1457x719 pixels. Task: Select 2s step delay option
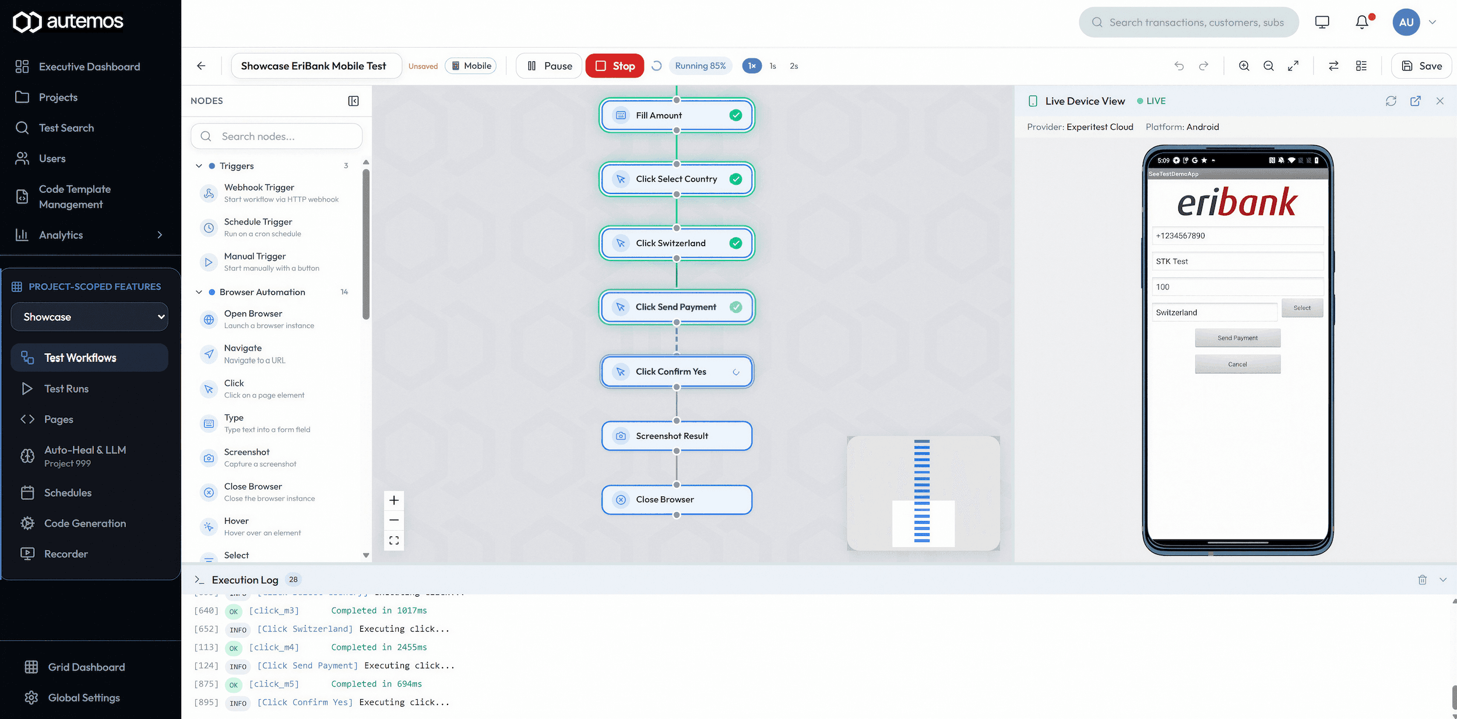click(794, 66)
